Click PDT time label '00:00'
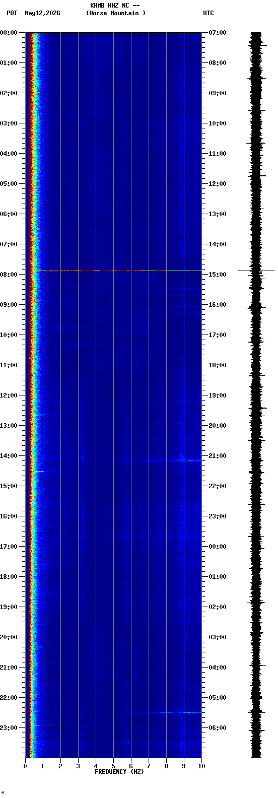The height and width of the screenshot is (798, 278). tap(9, 33)
